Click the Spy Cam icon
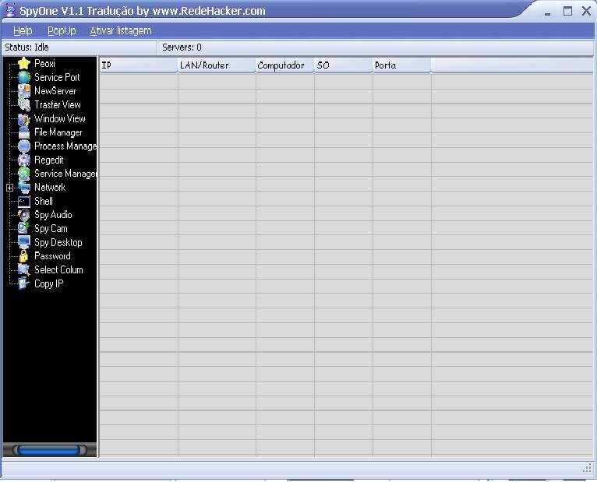 pyautogui.click(x=24, y=229)
